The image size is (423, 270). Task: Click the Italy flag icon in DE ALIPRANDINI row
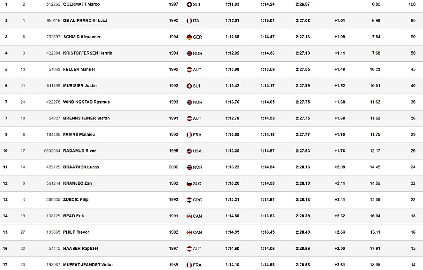pos(189,21)
